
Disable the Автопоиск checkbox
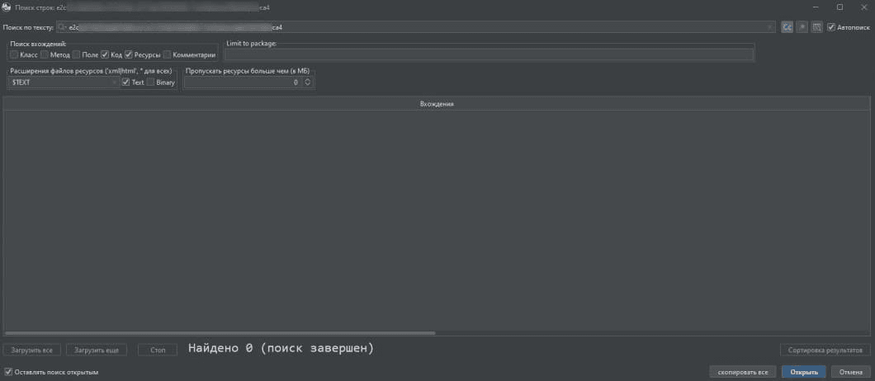831,27
